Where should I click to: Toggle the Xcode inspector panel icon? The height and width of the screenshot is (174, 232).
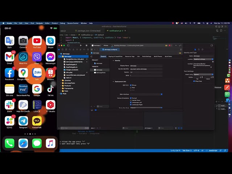pos(212,45)
